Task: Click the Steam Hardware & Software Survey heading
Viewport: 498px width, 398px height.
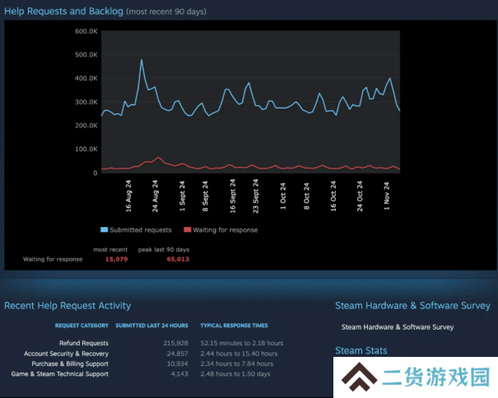Action: (412, 306)
